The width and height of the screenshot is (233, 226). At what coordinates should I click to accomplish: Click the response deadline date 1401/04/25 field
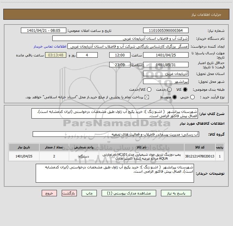click(x=166, y=55)
